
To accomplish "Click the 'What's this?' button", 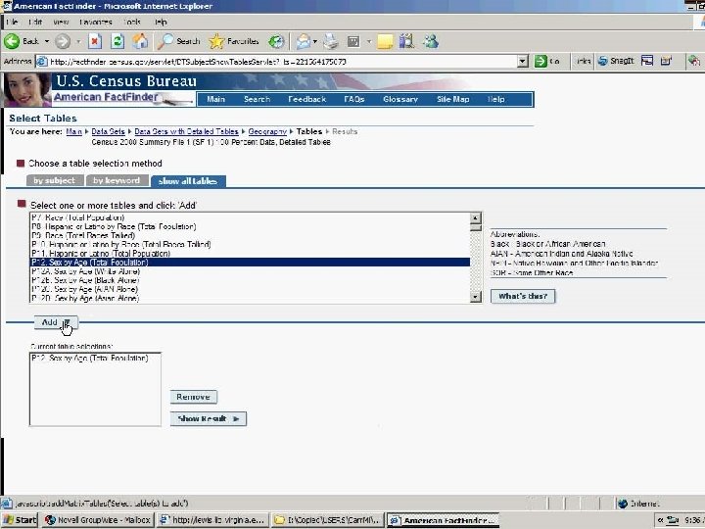I will pyautogui.click(x=523, y=296).
